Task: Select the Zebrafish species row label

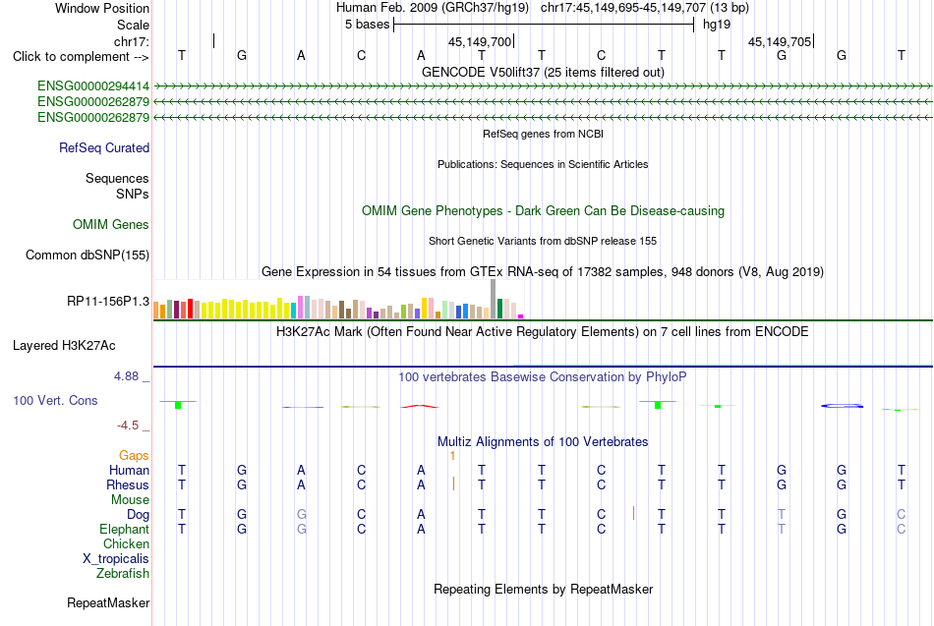Action: pyautogui.click(x=123, y=573)
